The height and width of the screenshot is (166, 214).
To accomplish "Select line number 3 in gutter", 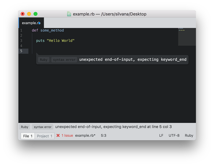I will pos(21,41).
